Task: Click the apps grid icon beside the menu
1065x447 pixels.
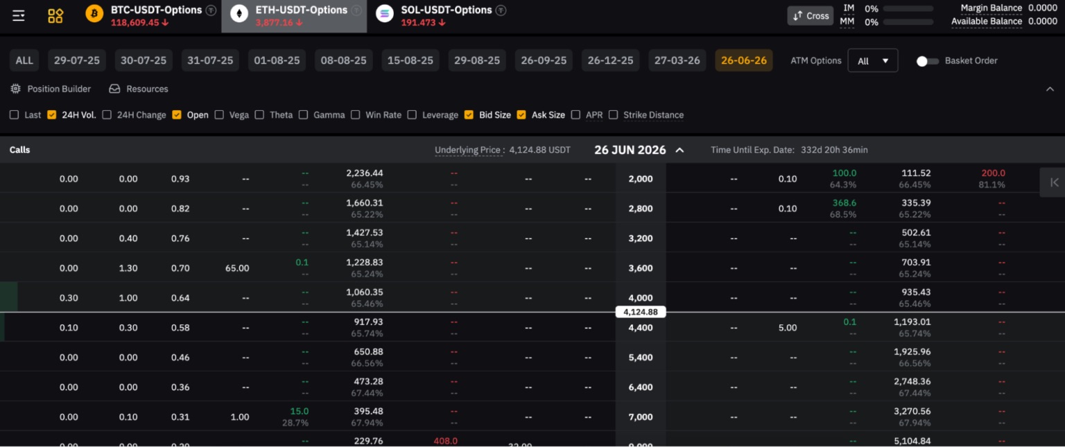Action: 55,15
